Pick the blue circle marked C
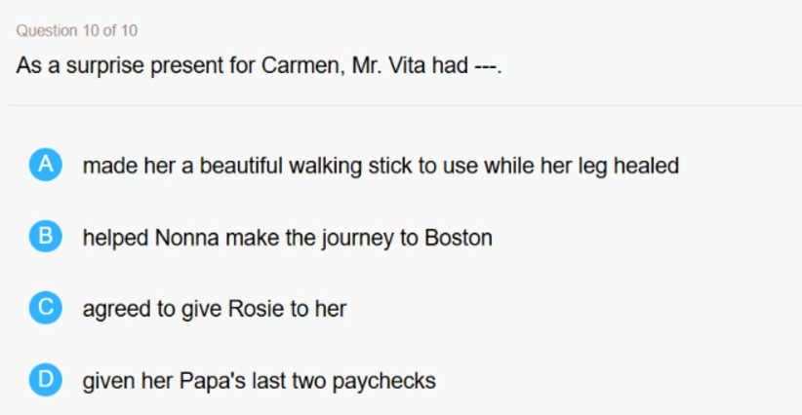This screenshot has height=415, width=802. [x=46, y=308]
